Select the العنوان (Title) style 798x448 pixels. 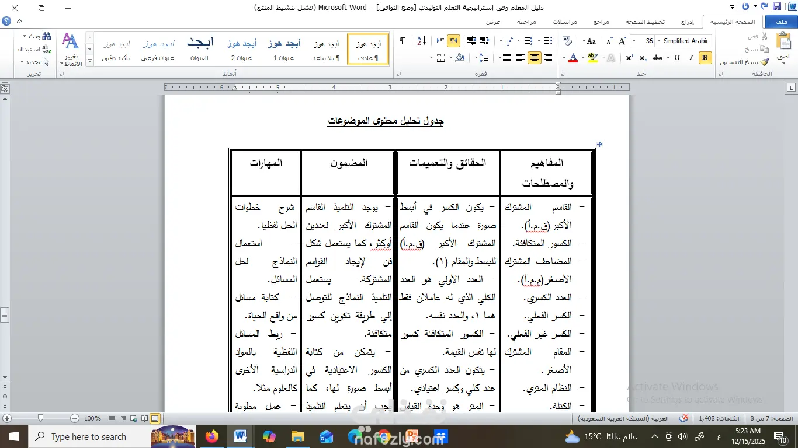[x=200, y=49]
